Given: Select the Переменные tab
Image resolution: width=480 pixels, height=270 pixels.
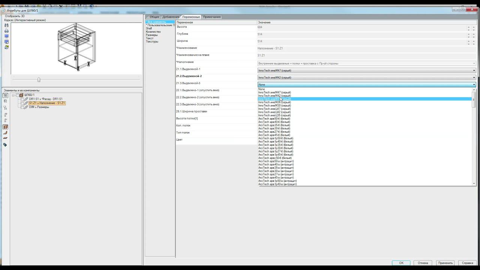Looking at the screenshot, I should (191, 17).
